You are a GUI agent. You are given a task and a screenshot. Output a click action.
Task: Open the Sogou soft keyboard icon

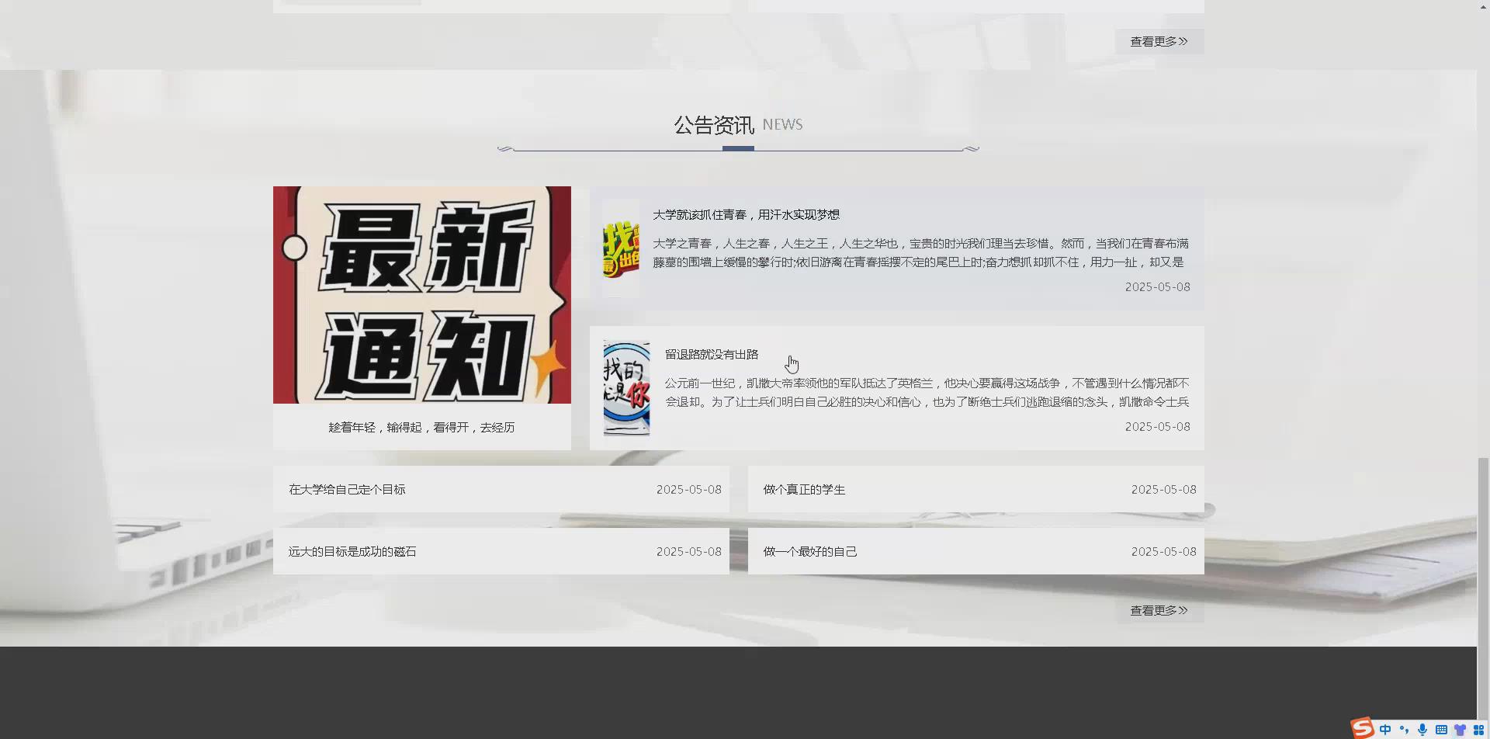pos(1442,730)
